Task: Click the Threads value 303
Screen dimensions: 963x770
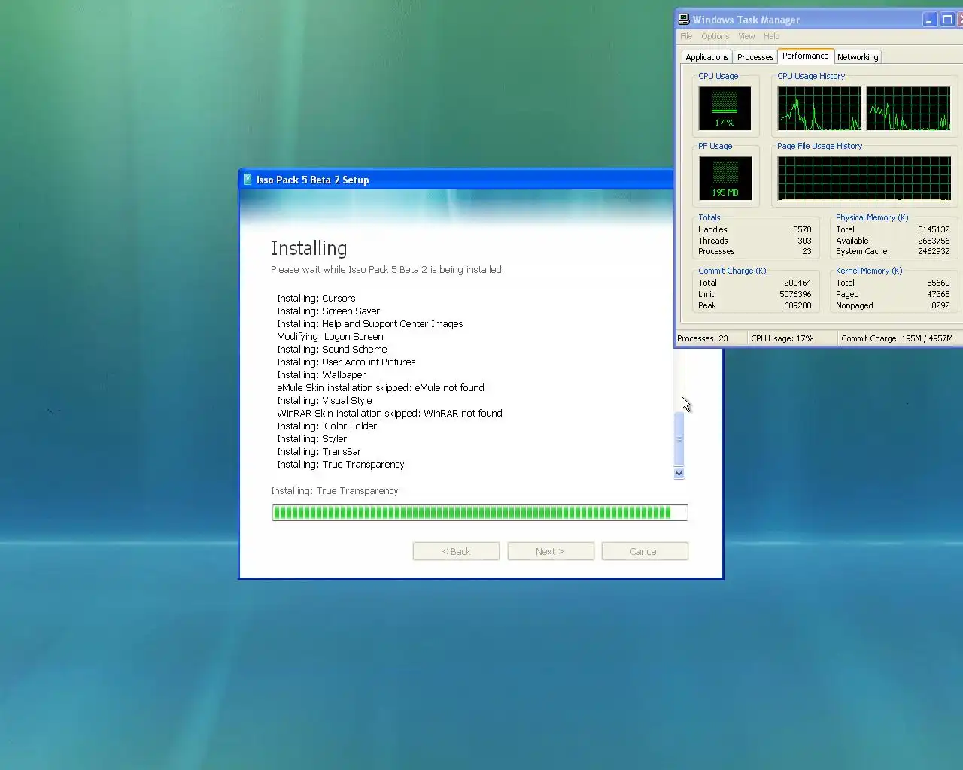Action: [804, 241]
